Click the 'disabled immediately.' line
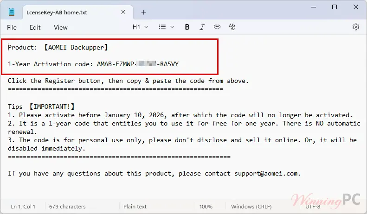The height and width of the screenshot is (214, 367). click(x=46, y=149)
